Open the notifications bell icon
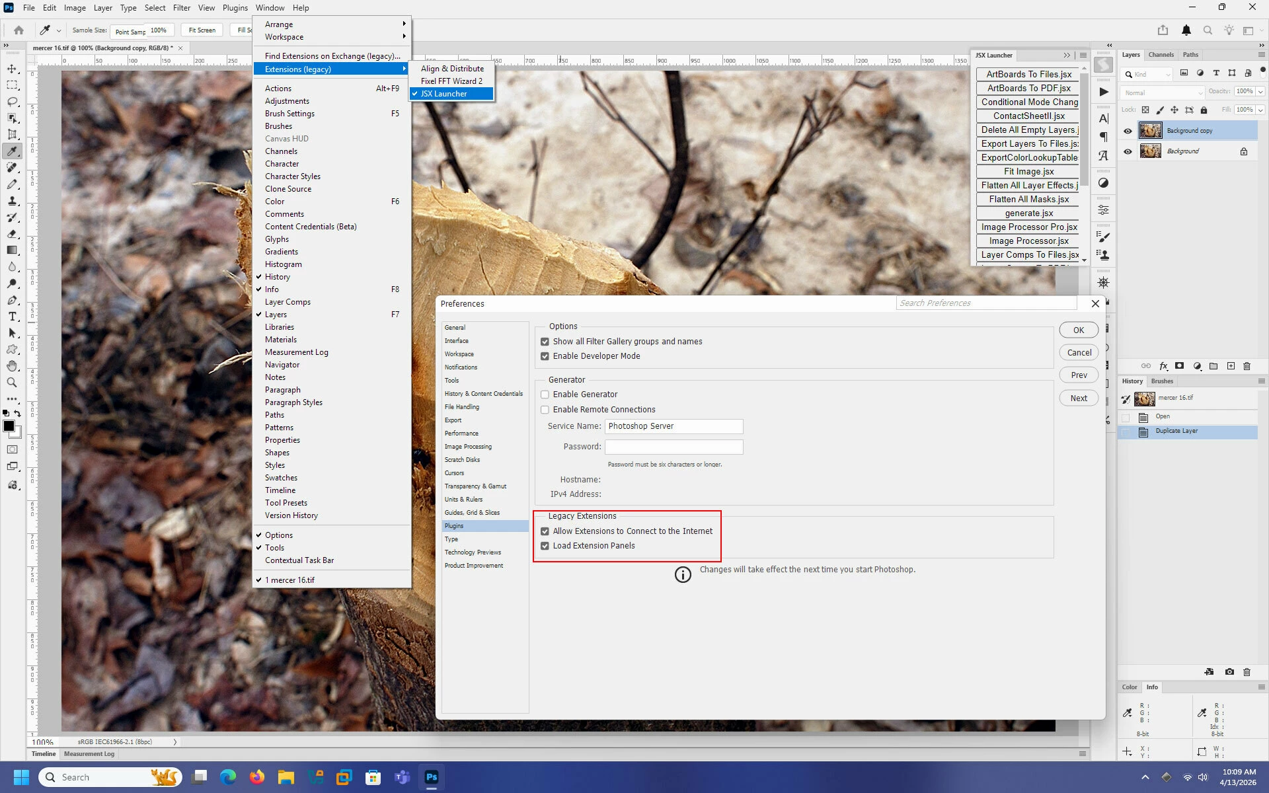 (1186, 30)
